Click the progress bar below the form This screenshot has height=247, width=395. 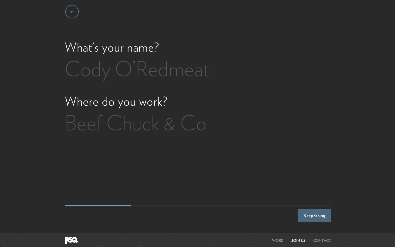(198, 206)
